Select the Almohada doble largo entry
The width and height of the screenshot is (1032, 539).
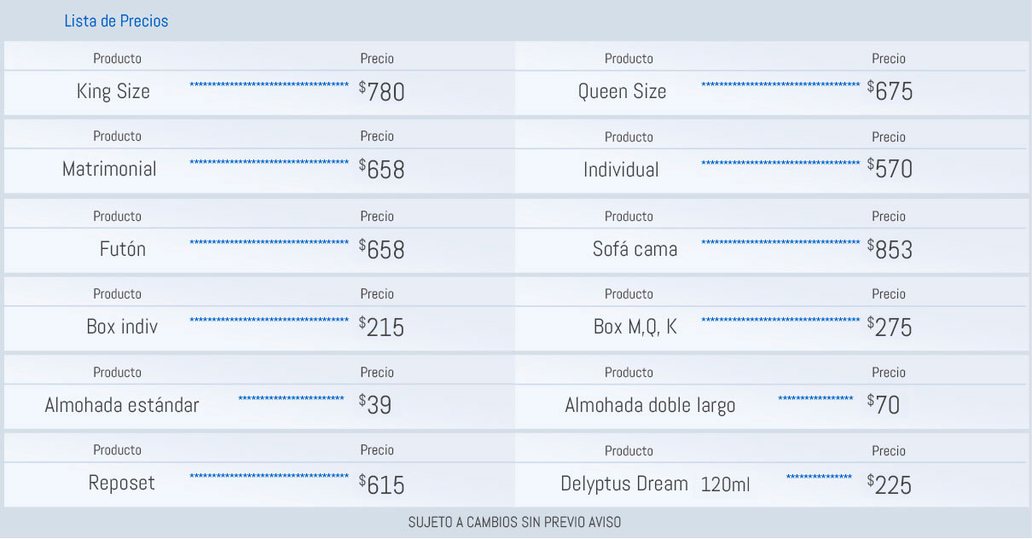point(650,405)
